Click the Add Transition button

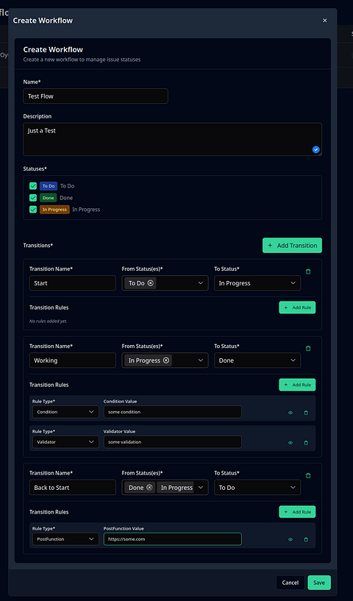292,245
